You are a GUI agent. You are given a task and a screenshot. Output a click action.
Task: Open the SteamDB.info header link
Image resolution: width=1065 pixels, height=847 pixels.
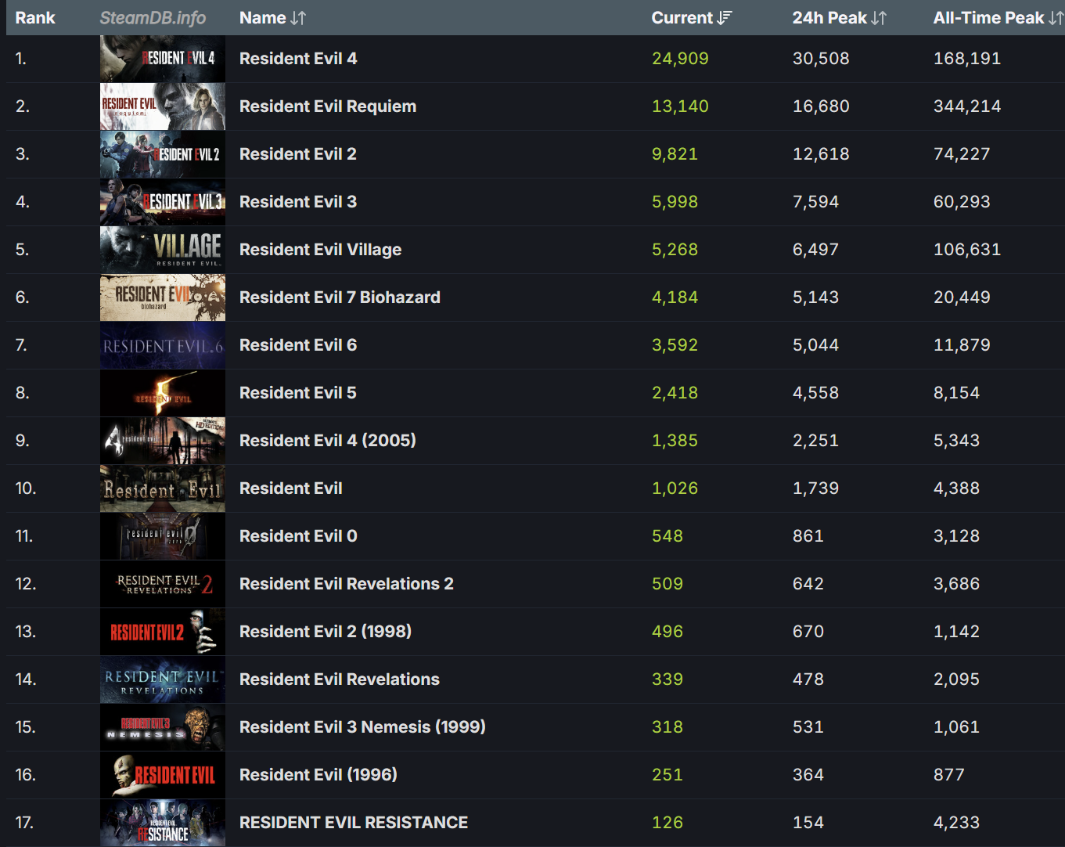(x=153, y=18)
